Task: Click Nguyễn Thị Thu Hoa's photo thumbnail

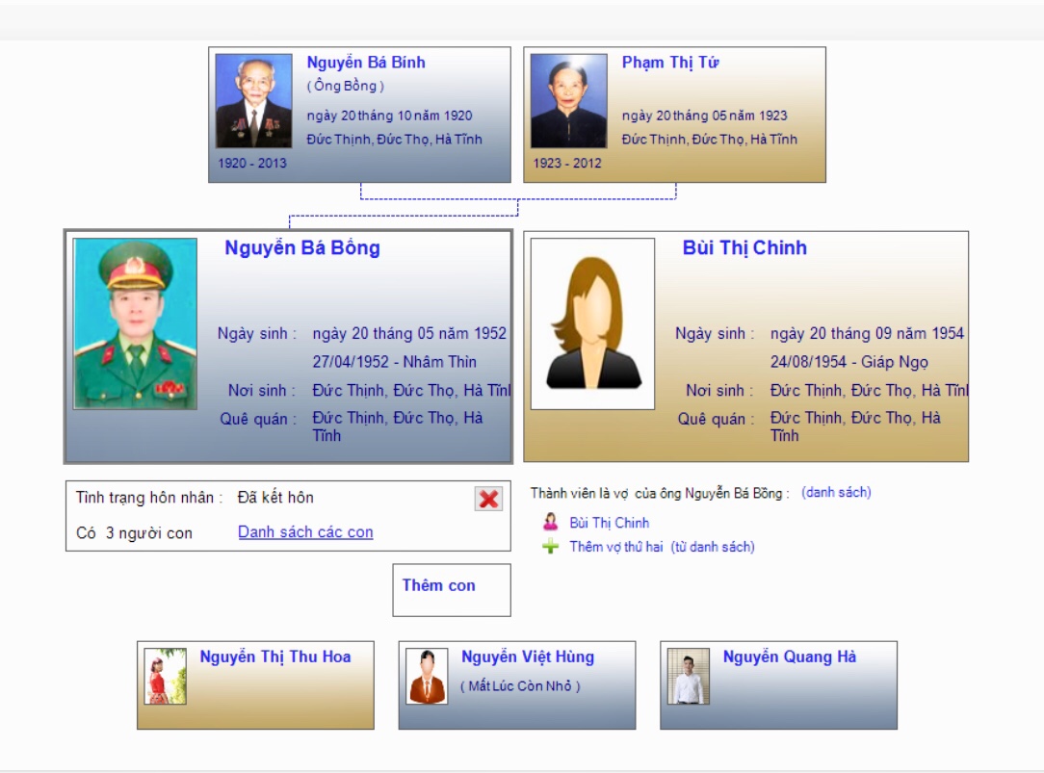Action: [x=165, y=677]
